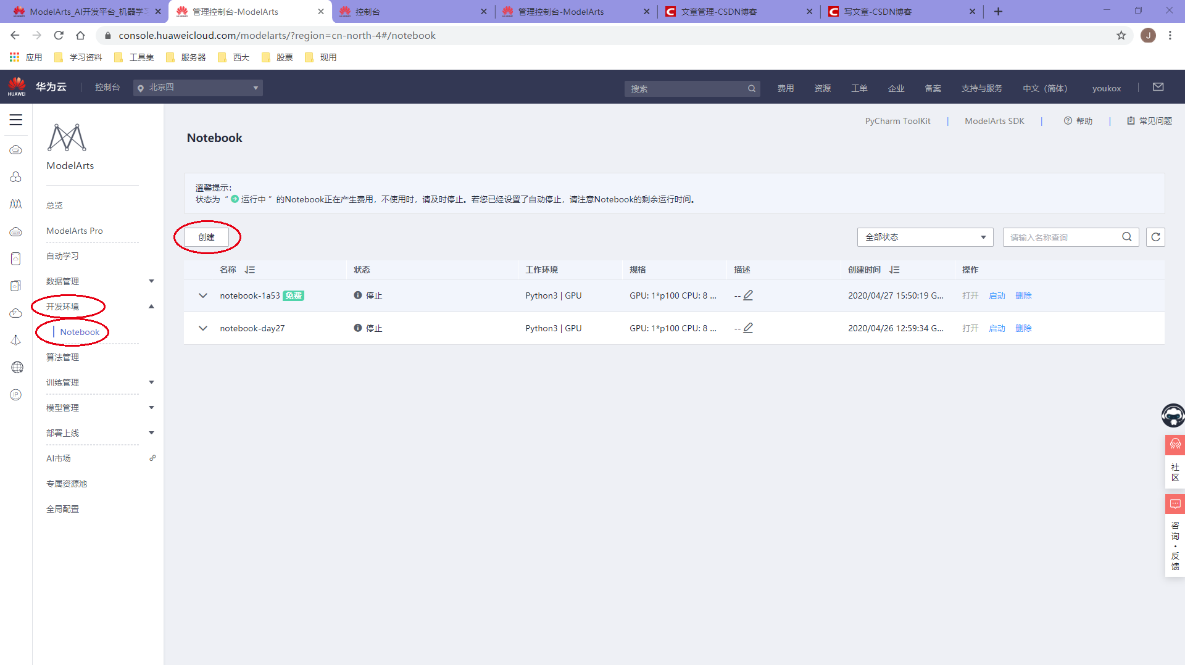
Task: Click the Huawei Cloud logo
Action: tap(17, 86)
